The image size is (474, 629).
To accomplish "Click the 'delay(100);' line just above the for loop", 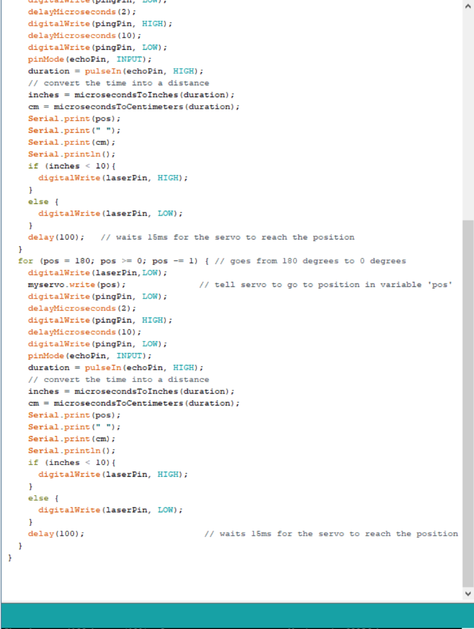I will (56, 238).
